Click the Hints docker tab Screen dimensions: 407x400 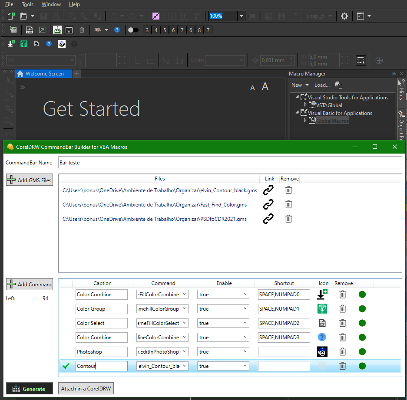point(401,90)
